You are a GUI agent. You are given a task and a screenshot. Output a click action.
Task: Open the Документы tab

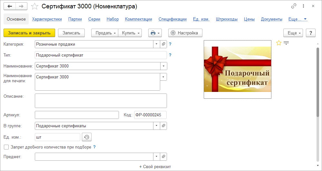[x=271, y=19]
